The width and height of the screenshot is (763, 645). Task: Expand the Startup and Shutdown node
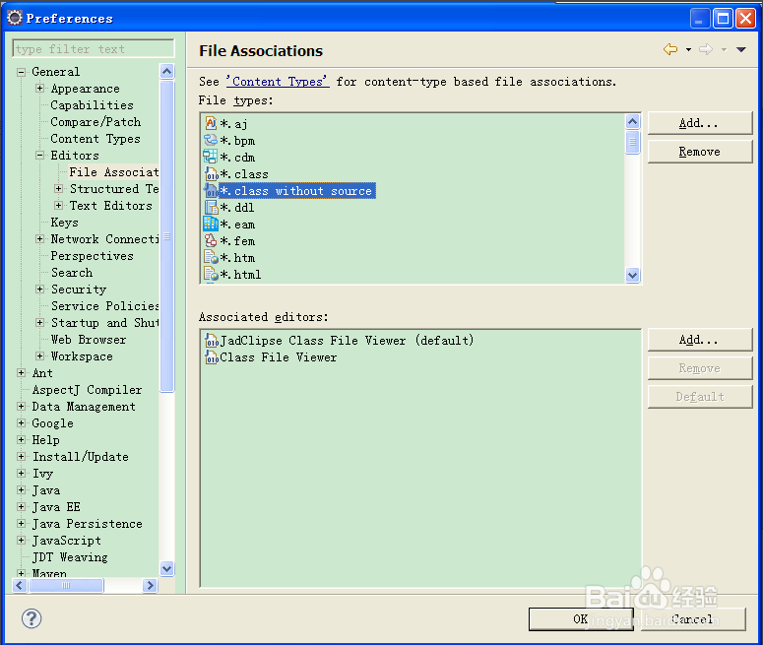(40, 322)
